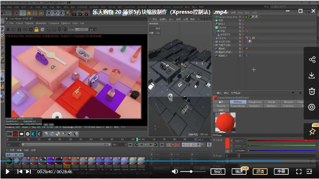Go to timeline start button

click(x=130, y=145)
